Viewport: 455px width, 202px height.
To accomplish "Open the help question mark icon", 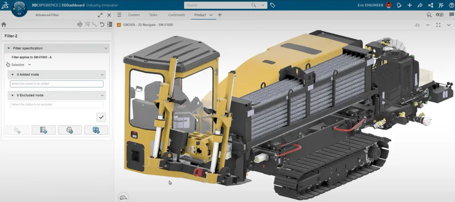I will (451, 5).
